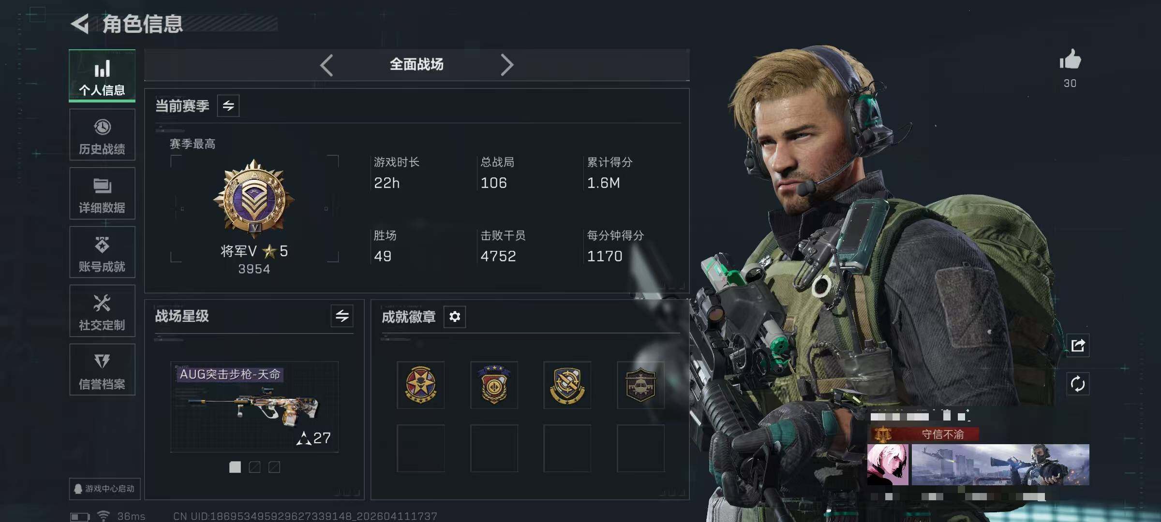Toggle the 当前赛季 swap switch
The width and height of the screenshot is (1161, 522).
(228, 105)
